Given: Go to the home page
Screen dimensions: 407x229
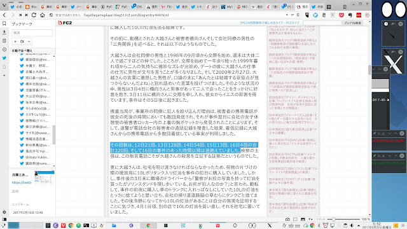Looking at the screenshot, I should pos(43,15).
